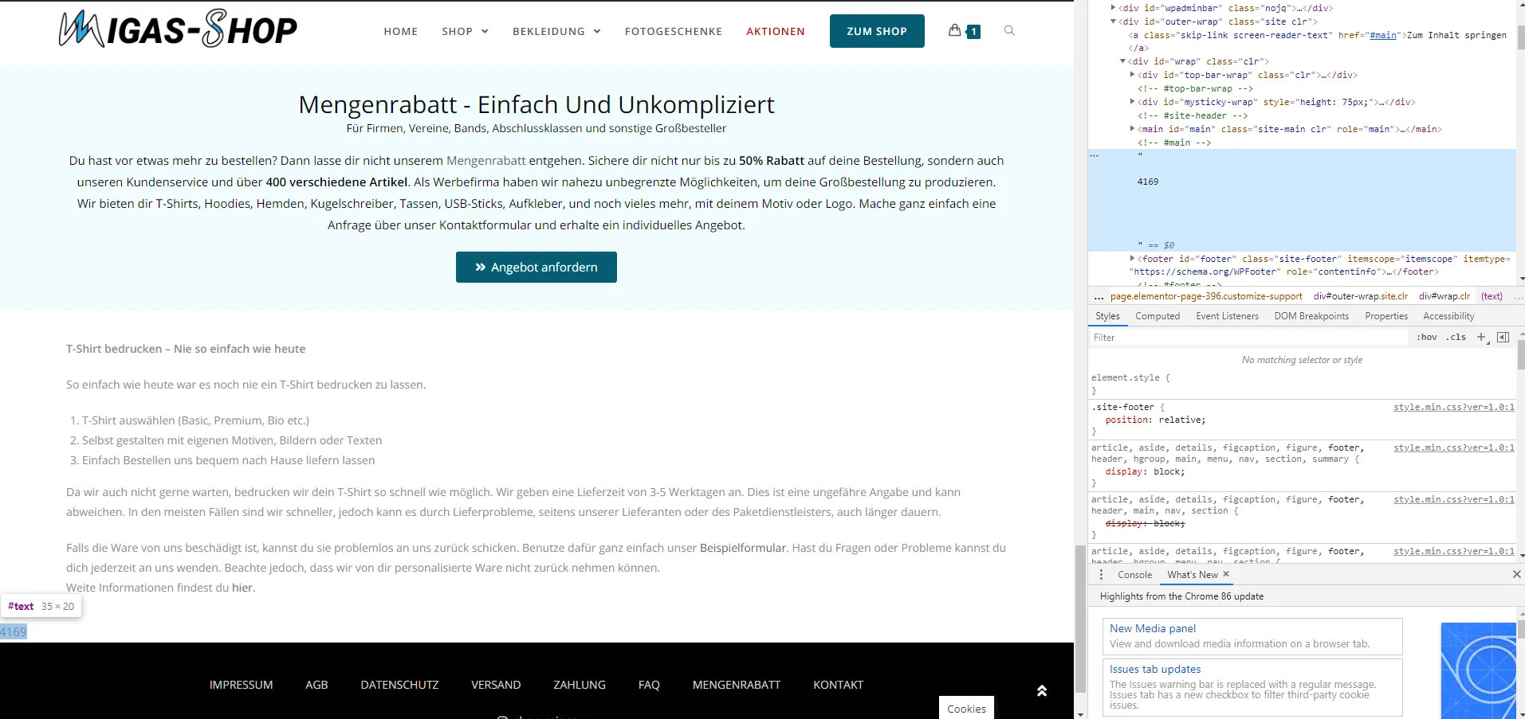
Task: Open the Event Listeners tab
Action: (x=1228, y=316)
